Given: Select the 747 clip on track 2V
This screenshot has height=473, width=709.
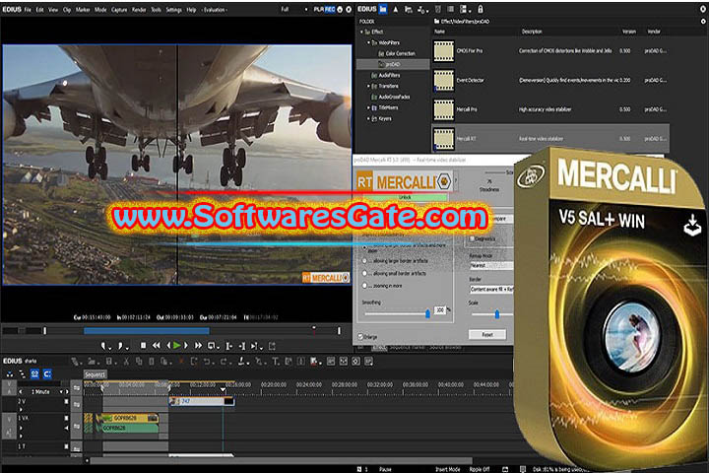Looking at the screenshot, I should 201,401.
